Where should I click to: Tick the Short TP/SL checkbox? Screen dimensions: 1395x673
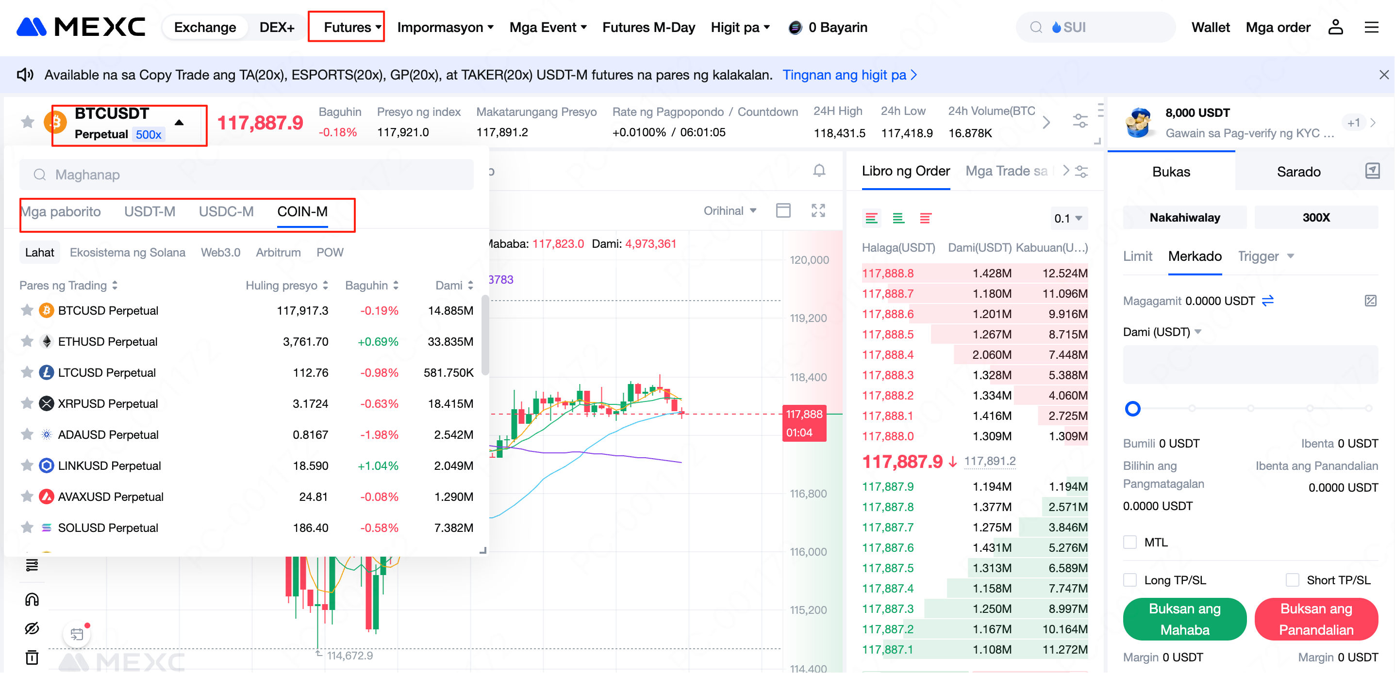click(x=1292, y=580)
